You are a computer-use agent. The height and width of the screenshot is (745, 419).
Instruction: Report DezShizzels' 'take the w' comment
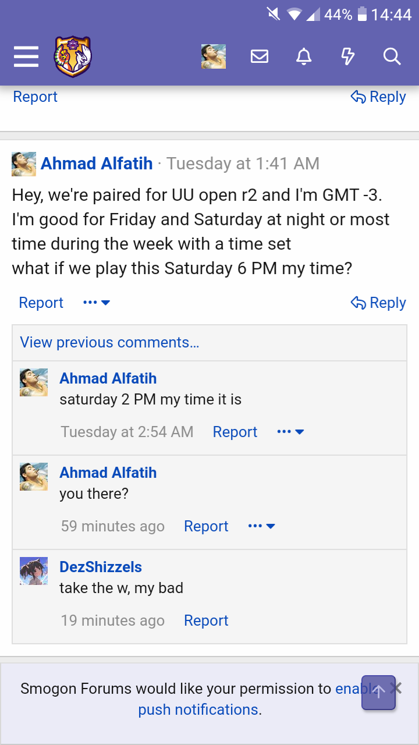[206, 620]
